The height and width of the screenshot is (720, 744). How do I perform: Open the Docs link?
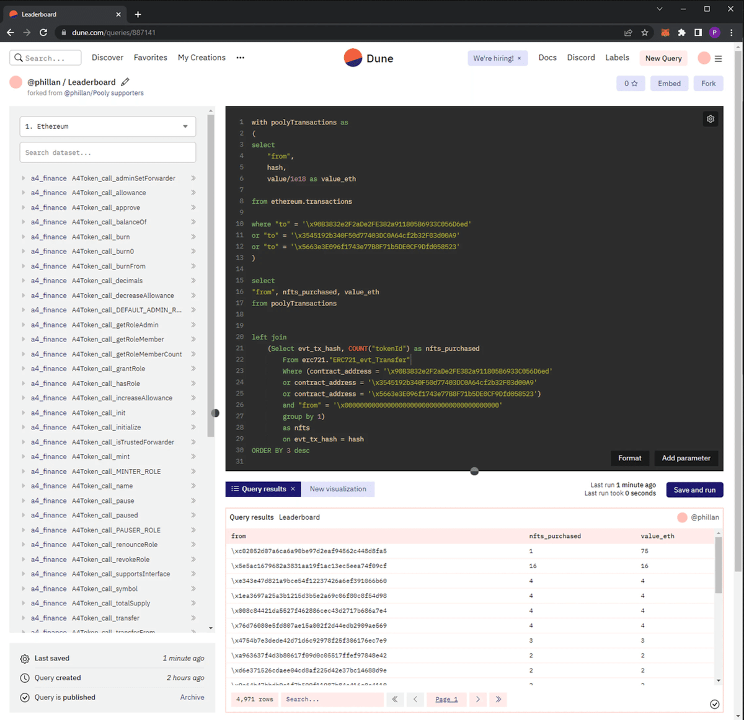[547, 58]
